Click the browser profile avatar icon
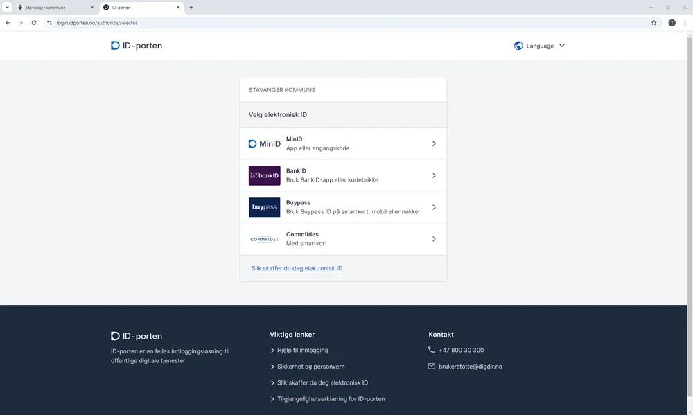 tap(672, 23)
